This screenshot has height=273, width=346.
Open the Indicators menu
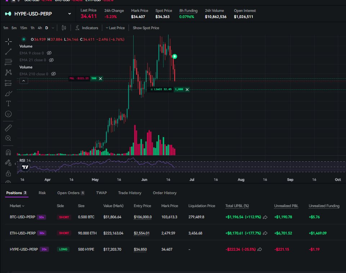tap(87, 28)
